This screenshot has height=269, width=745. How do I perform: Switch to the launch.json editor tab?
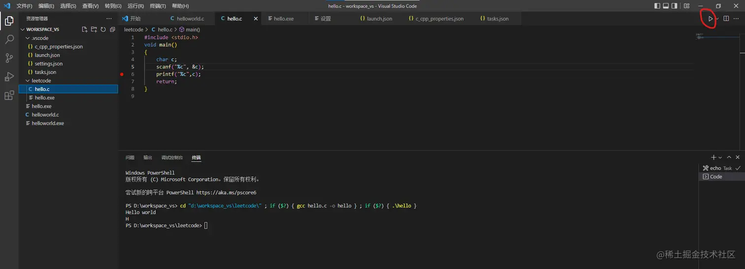pos(379,19)
